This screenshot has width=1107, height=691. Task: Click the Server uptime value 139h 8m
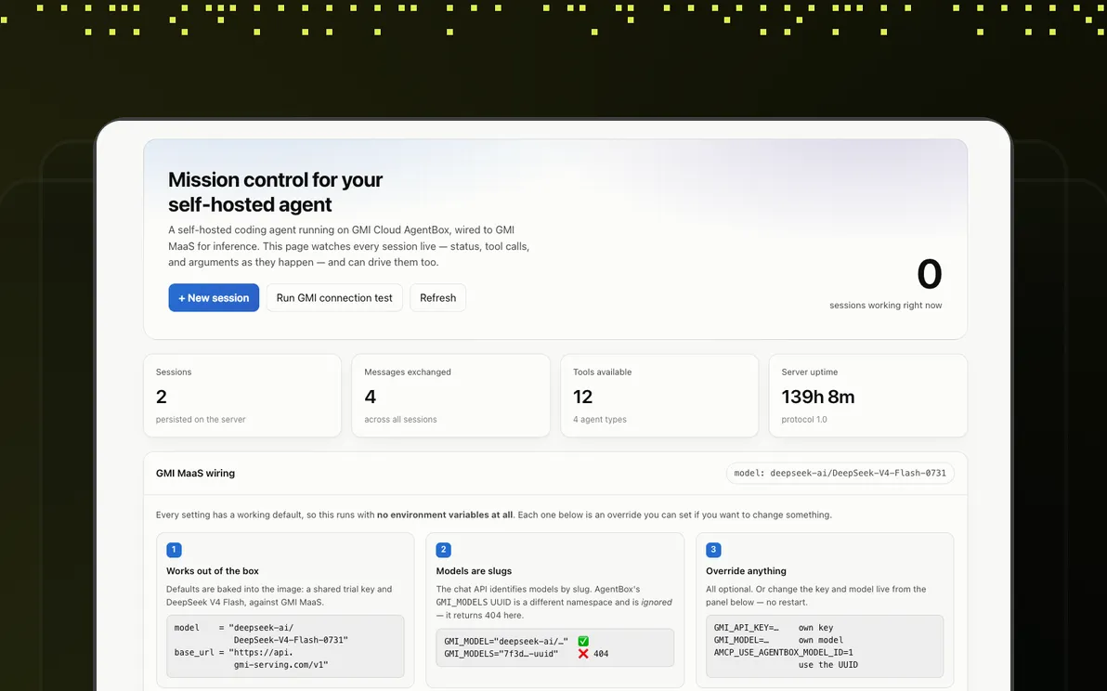[x=817, y=397]
